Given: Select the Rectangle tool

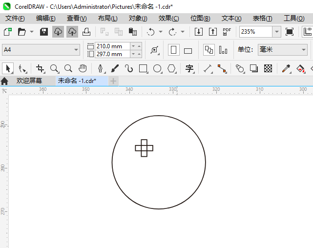Looking at the screenshot, I should coord(144,69).
